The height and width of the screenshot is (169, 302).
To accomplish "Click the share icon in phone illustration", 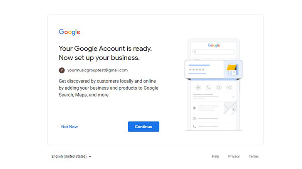I will (229, 88).
